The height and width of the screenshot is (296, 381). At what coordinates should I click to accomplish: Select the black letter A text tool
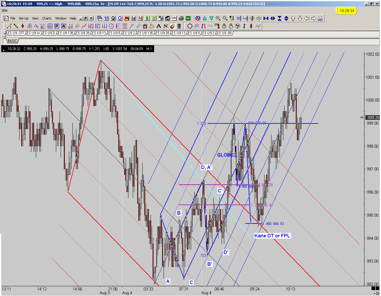tap(159, 26)
